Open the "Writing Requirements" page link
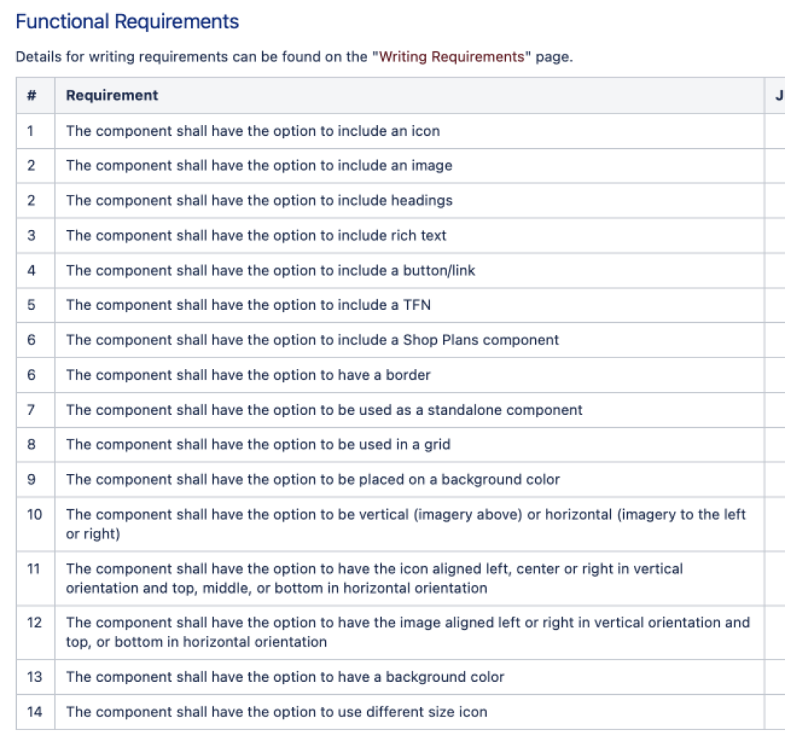The width and height of the screenshot is (785, 744). [x=452, y=57]
